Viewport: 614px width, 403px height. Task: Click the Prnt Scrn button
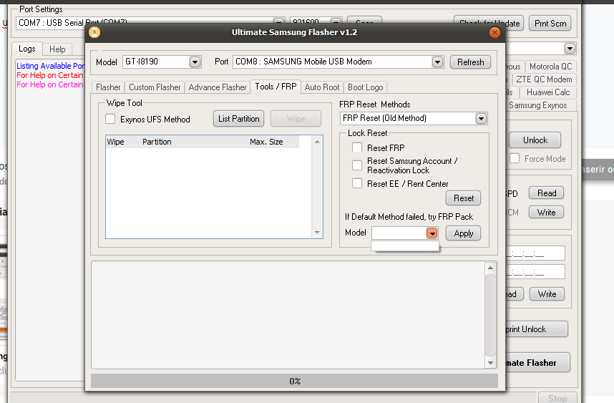point(550,24)
